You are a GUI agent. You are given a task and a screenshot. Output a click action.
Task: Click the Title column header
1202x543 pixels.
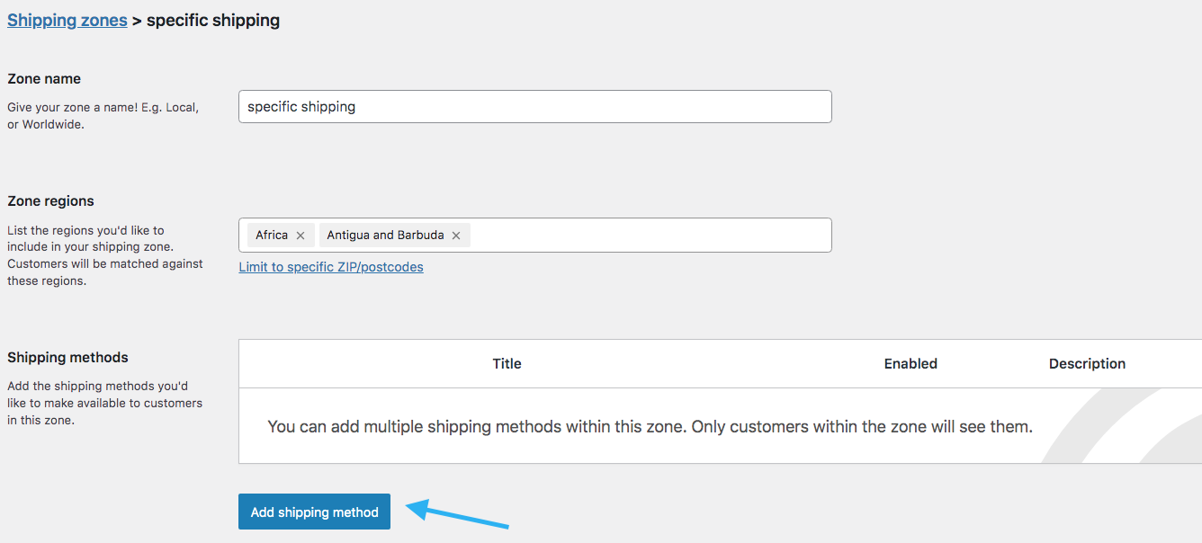(x=507, y=364)
